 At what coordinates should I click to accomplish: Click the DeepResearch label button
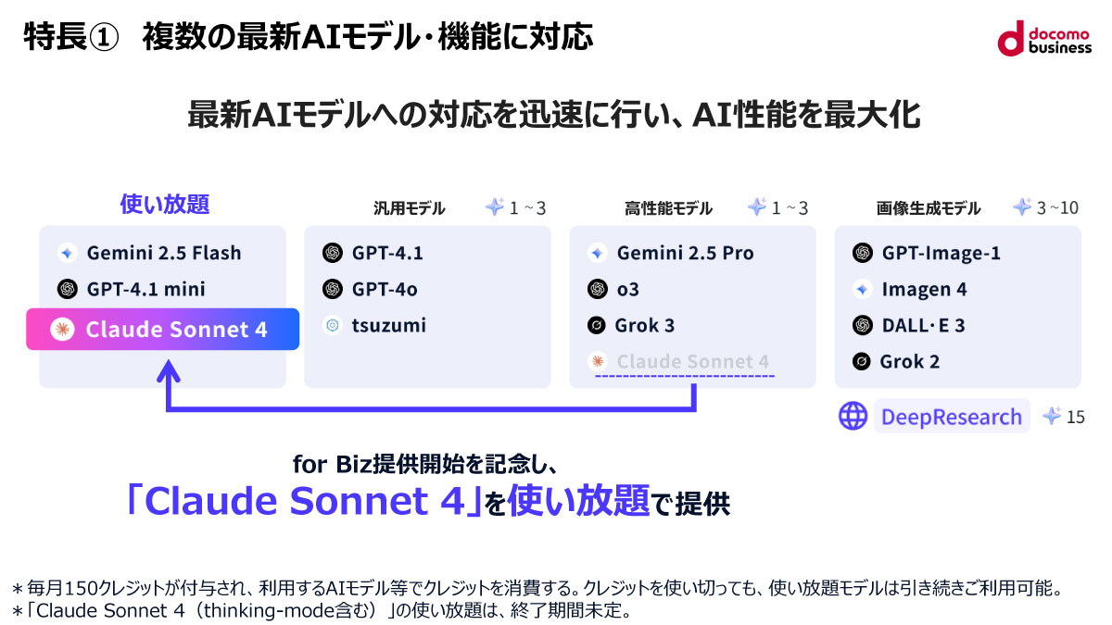point(952,417)
